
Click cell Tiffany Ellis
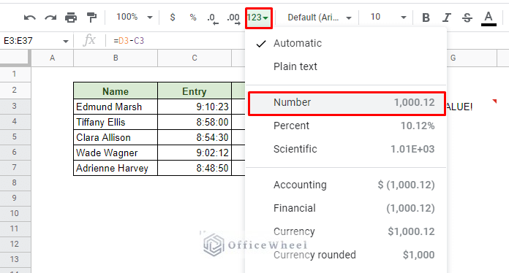(x=116, y=122)
